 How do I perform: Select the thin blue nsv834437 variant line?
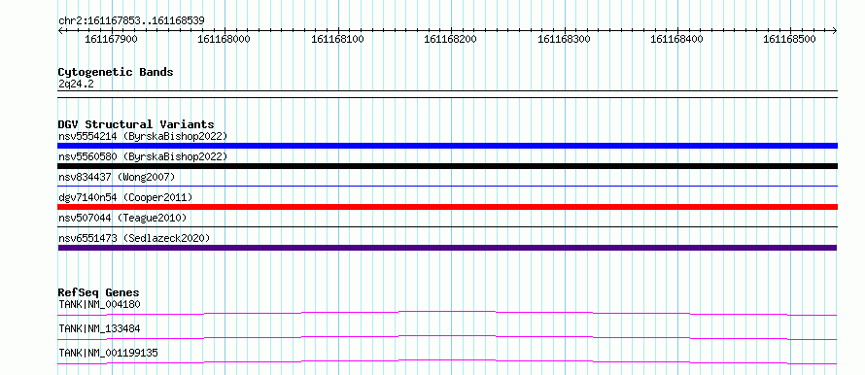[x=447, y=187]
